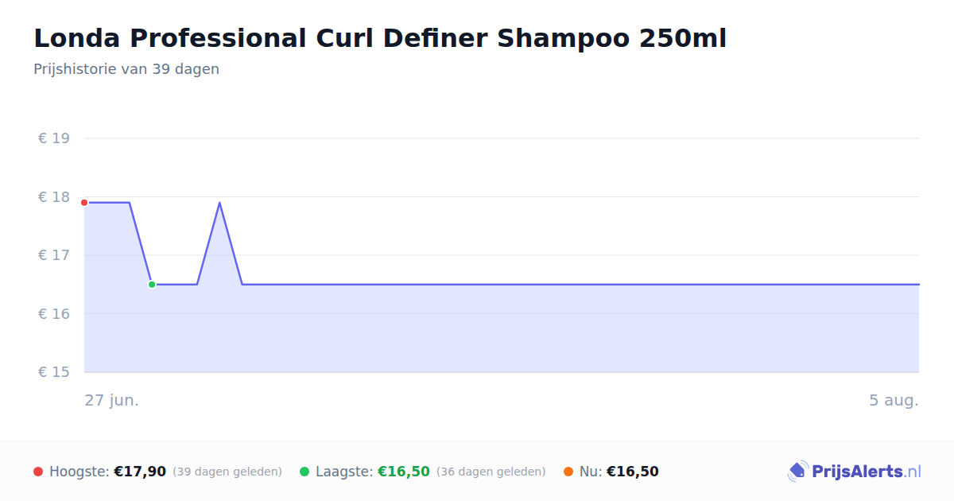Click the lowest price value €16,50 in green
Screen dimensions: 954x501
[x=404, y=472]
